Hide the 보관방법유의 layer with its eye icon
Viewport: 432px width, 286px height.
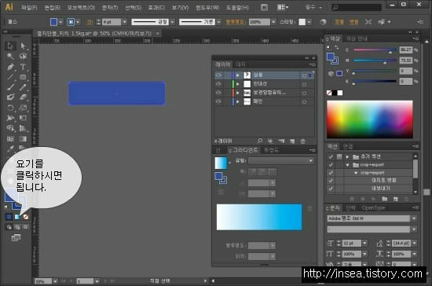[218, 93]
